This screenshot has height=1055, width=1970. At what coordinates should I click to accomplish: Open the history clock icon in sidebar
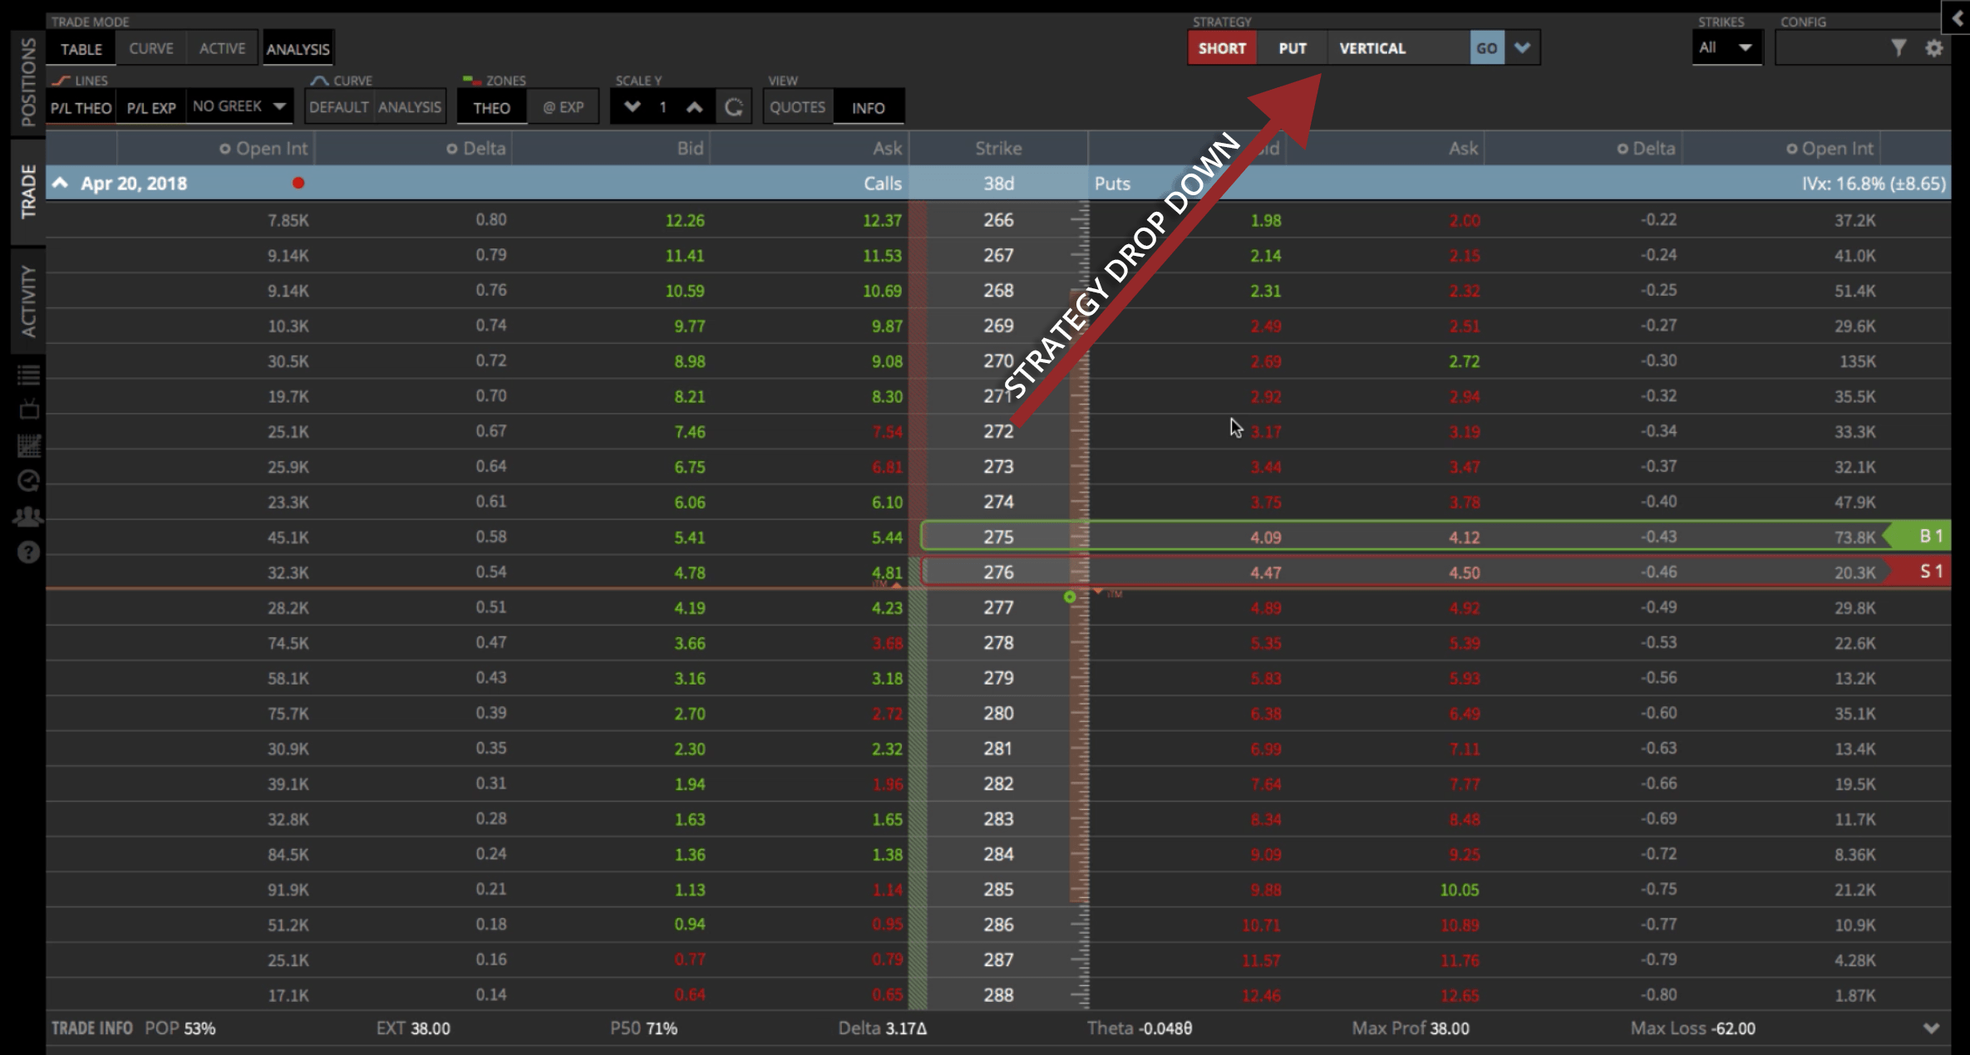click(x=28, y=481)
